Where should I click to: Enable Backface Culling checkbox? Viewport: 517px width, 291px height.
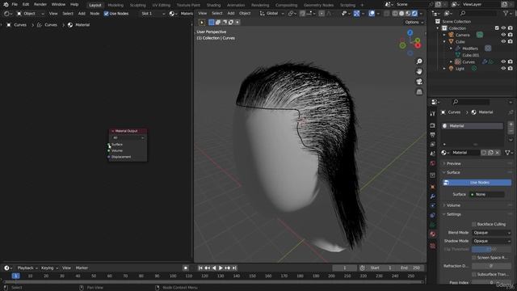pyautogui.click(x=474, y=225)
